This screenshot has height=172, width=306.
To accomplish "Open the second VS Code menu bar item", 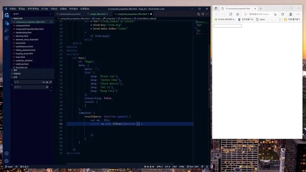I will click(22, 9).
